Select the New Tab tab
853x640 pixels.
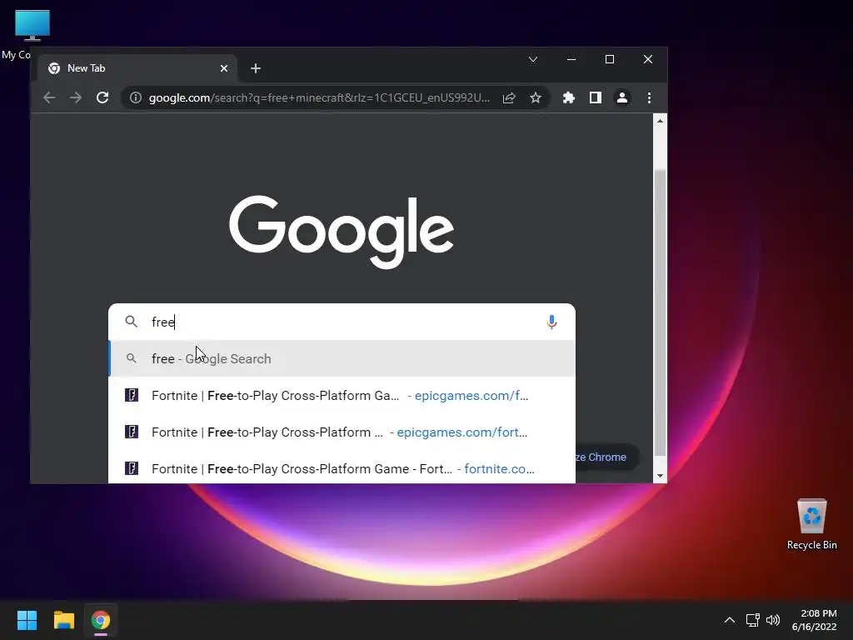click(x=139, y=68)
